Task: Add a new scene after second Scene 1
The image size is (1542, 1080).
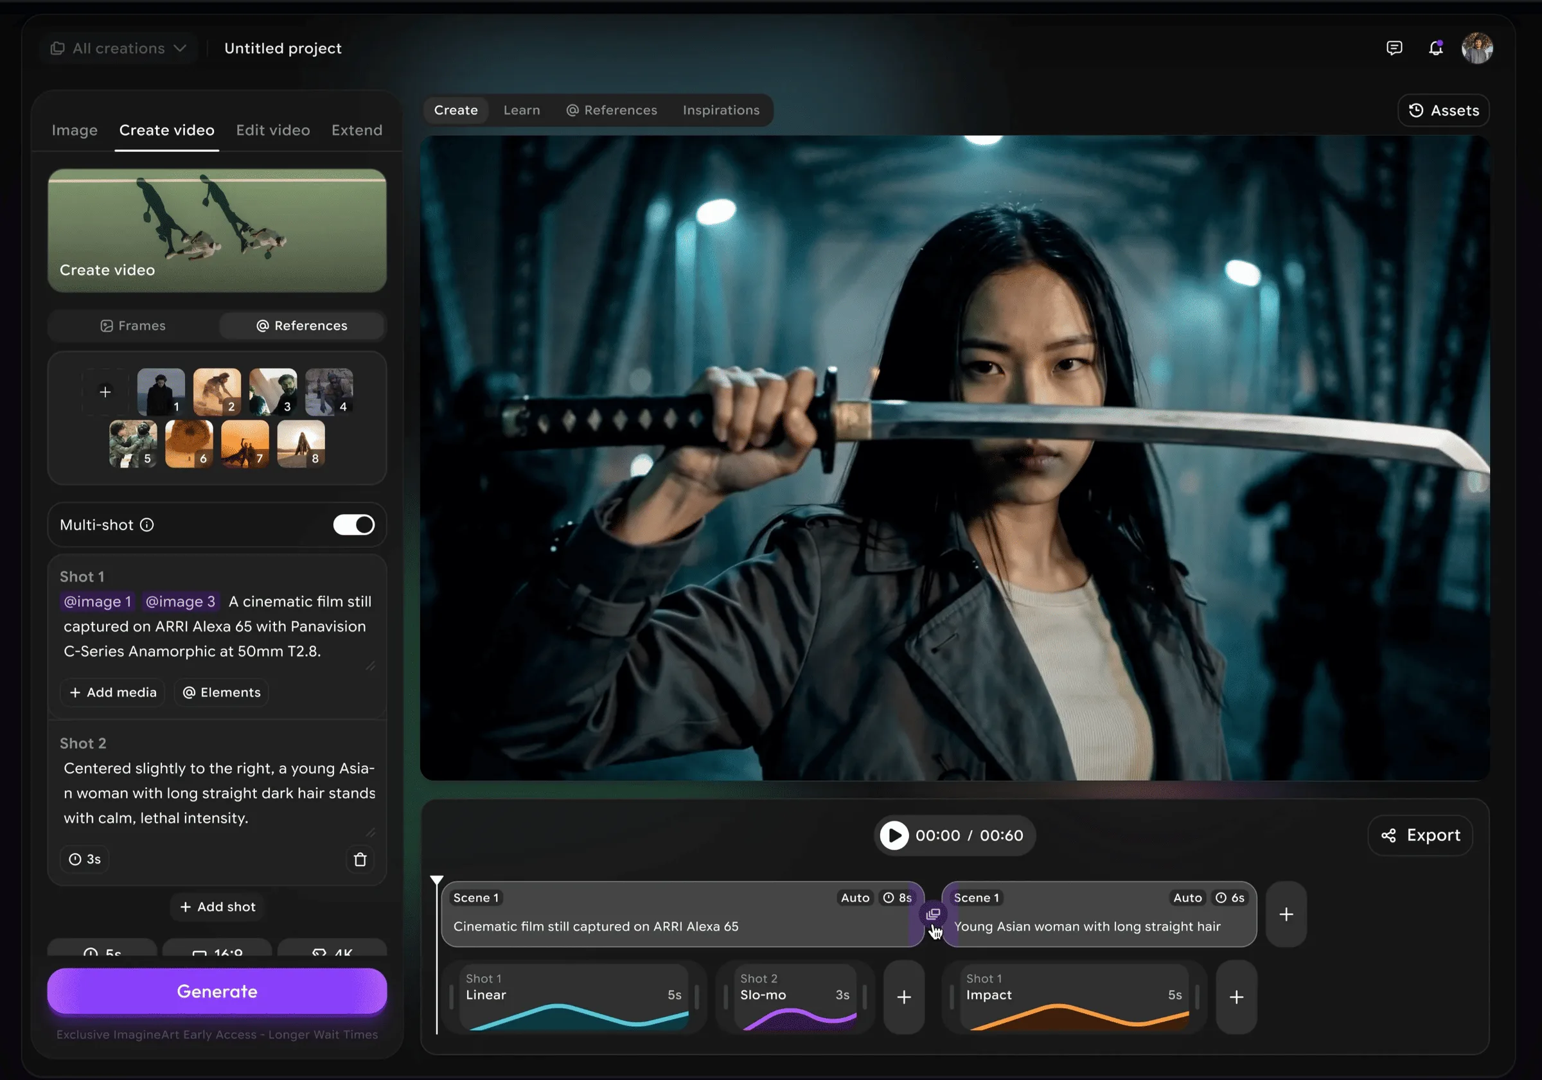Action: pos(1286,914)
